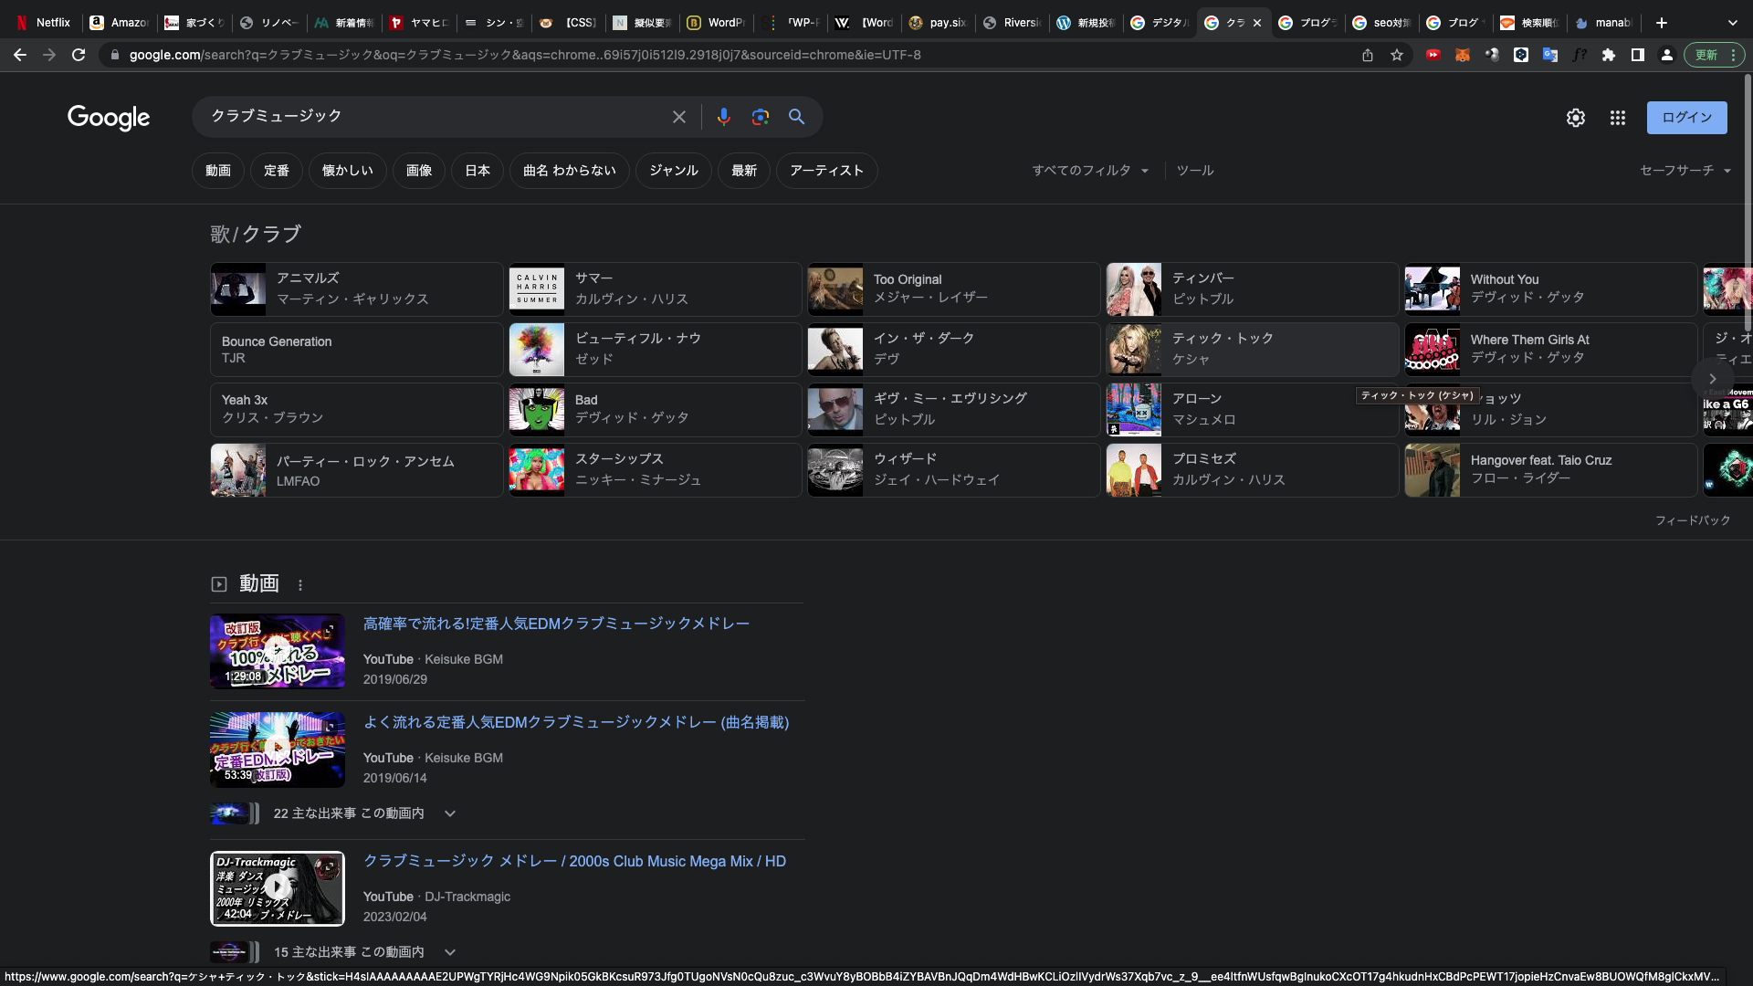This screenshot has height=986, width=1753.
Task: Share this page from address bar
Action: tap(1368, 55)
